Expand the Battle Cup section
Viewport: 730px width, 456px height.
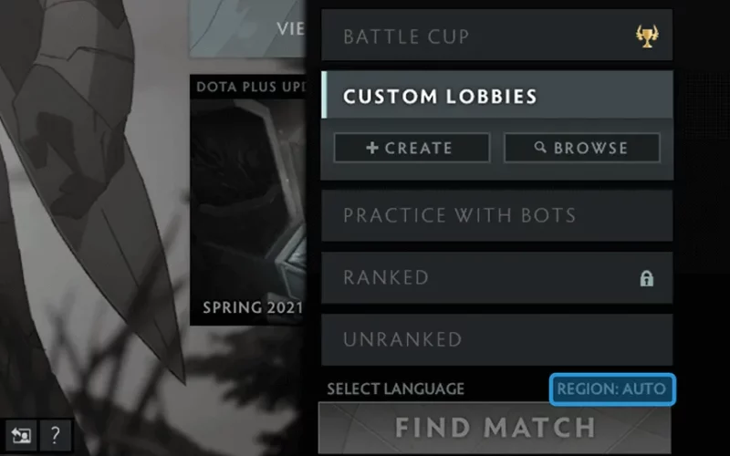(496, 35)
